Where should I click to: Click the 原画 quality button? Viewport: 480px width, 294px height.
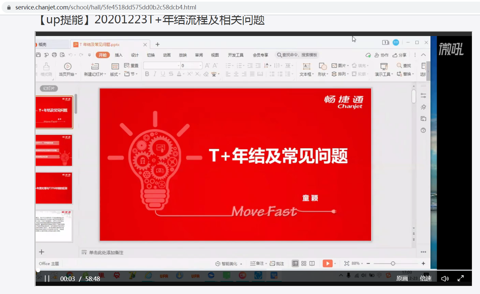pyautogui.click(x=402, y=278)
